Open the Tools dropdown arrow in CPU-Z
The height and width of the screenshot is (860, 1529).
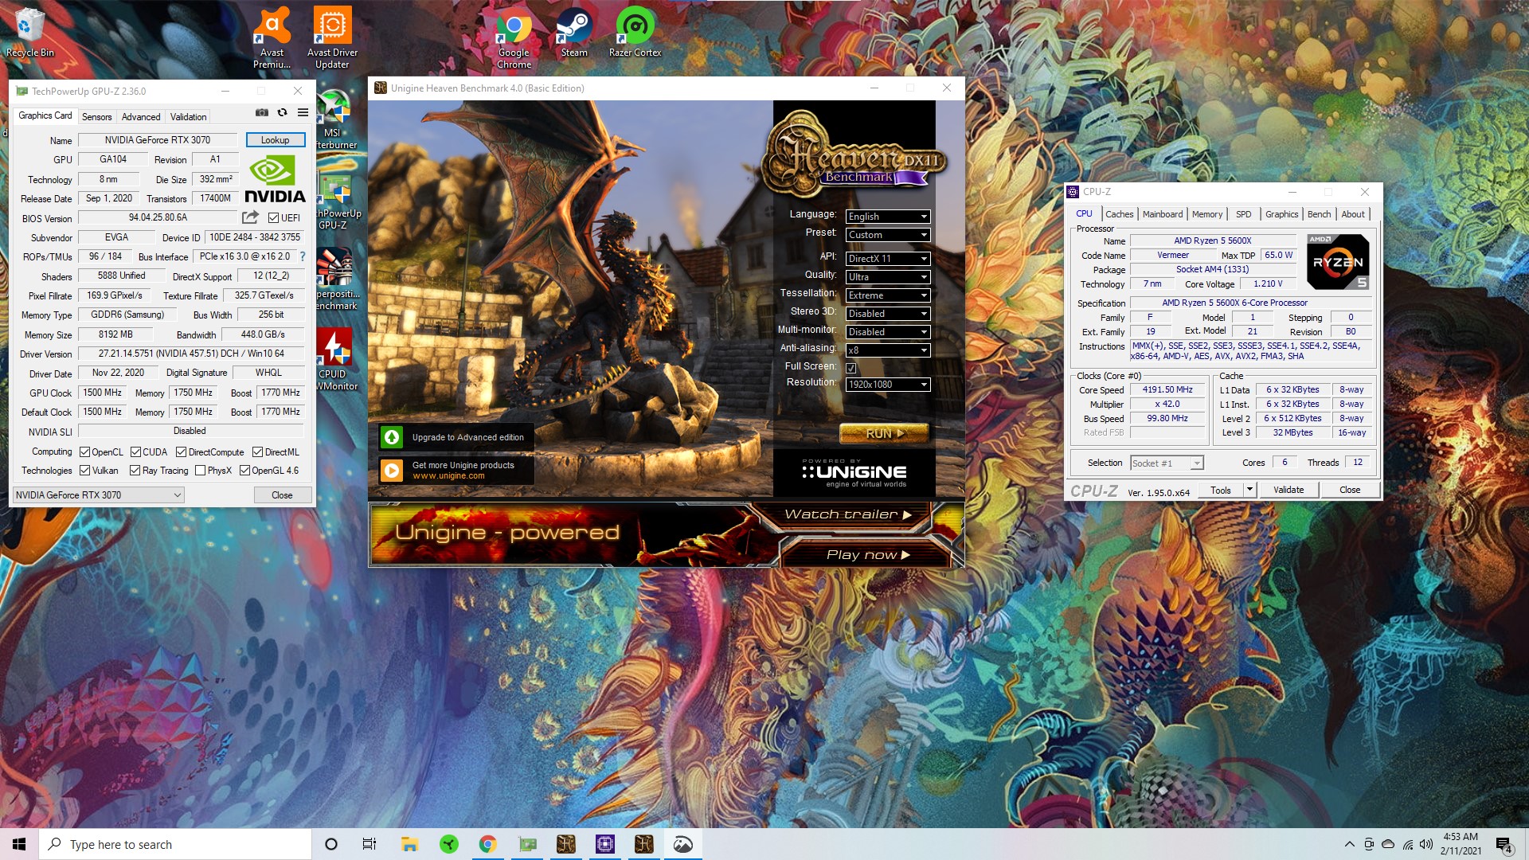(x=1249, y=490)
